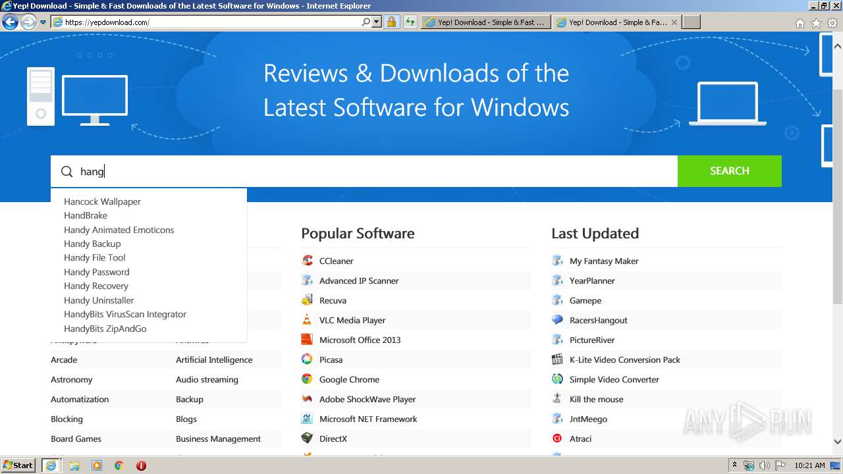Click the VLC Media Player cone icon
Image resolution: width=843 pixels, height=474 pixels.
point(307,320)
